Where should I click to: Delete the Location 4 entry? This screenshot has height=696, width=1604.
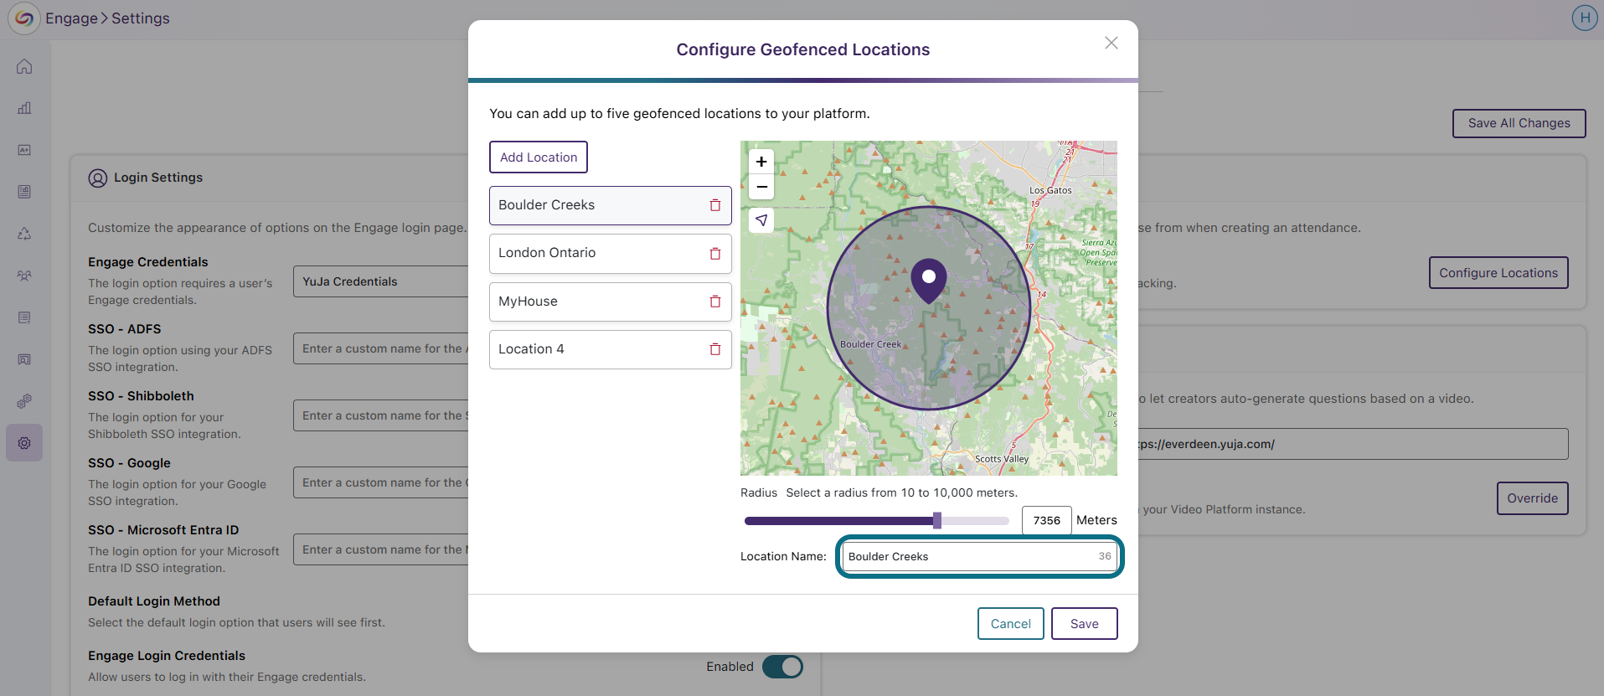[x=715, y=349]
